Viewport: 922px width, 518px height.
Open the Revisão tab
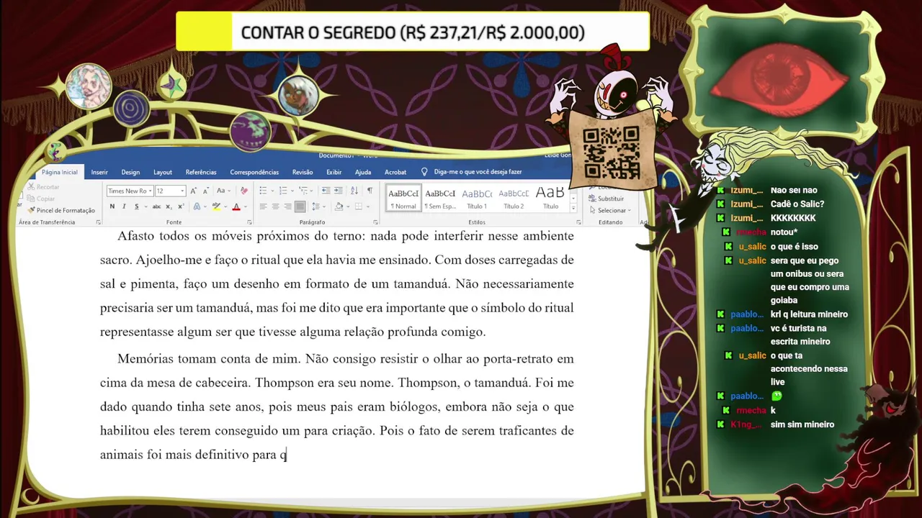303,172
